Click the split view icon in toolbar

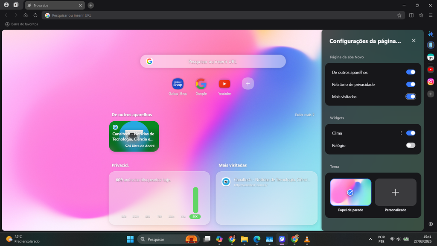411,15
